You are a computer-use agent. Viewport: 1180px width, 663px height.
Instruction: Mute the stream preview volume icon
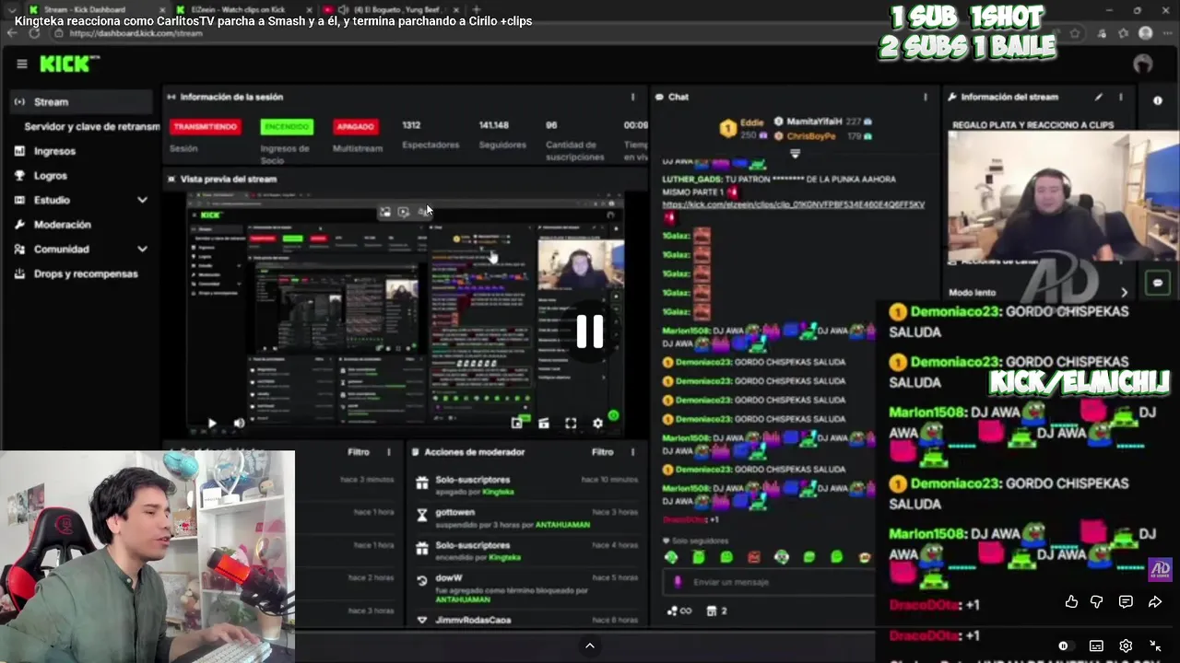pos(239,424)
